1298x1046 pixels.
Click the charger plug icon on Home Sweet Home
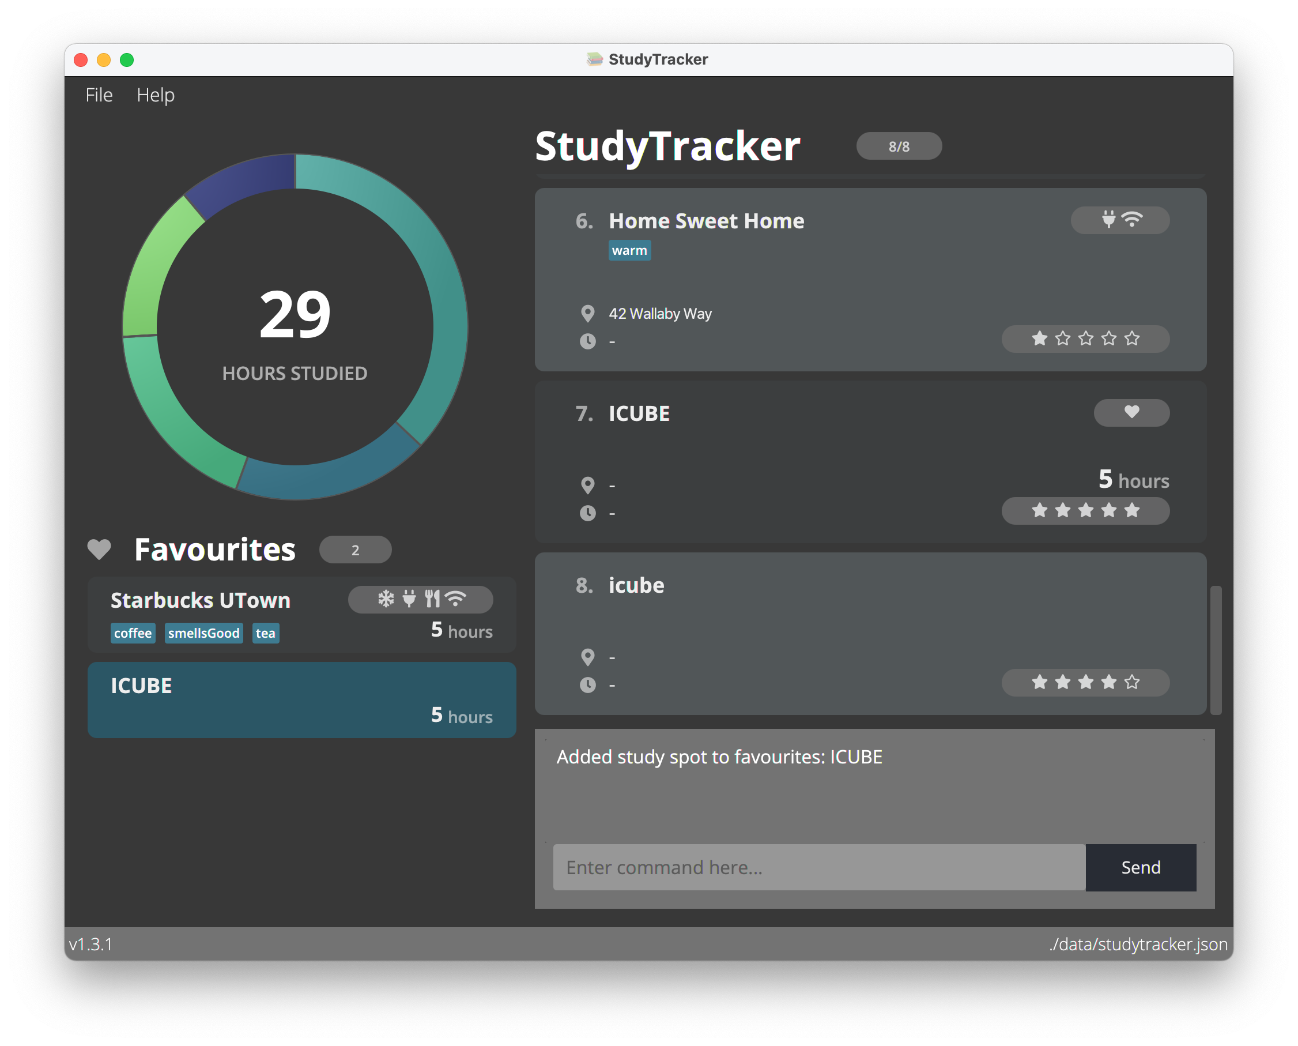pyautogui.click(x=1108, y=219)
